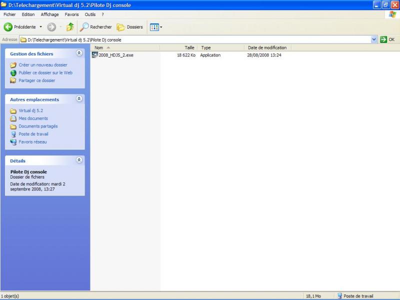400x300 pixels.
Task: Select the file 2008_HDJS_2.exe
Action: click(x=116, y=55)
